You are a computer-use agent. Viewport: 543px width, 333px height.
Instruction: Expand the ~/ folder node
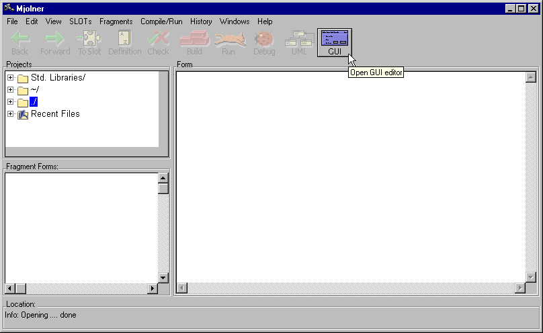tap(11, 90)
